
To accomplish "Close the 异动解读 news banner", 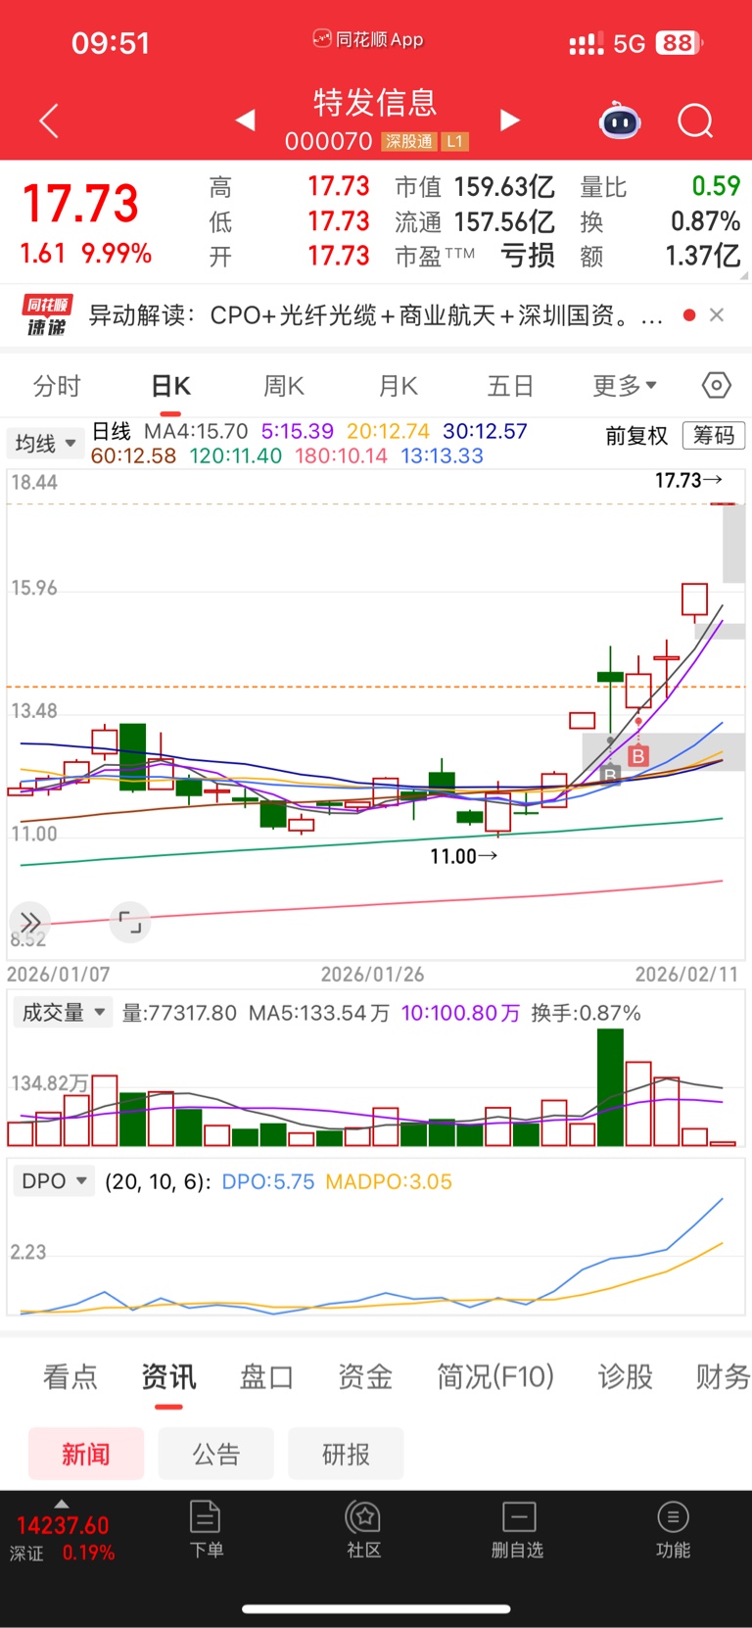I will pos(717,314).
